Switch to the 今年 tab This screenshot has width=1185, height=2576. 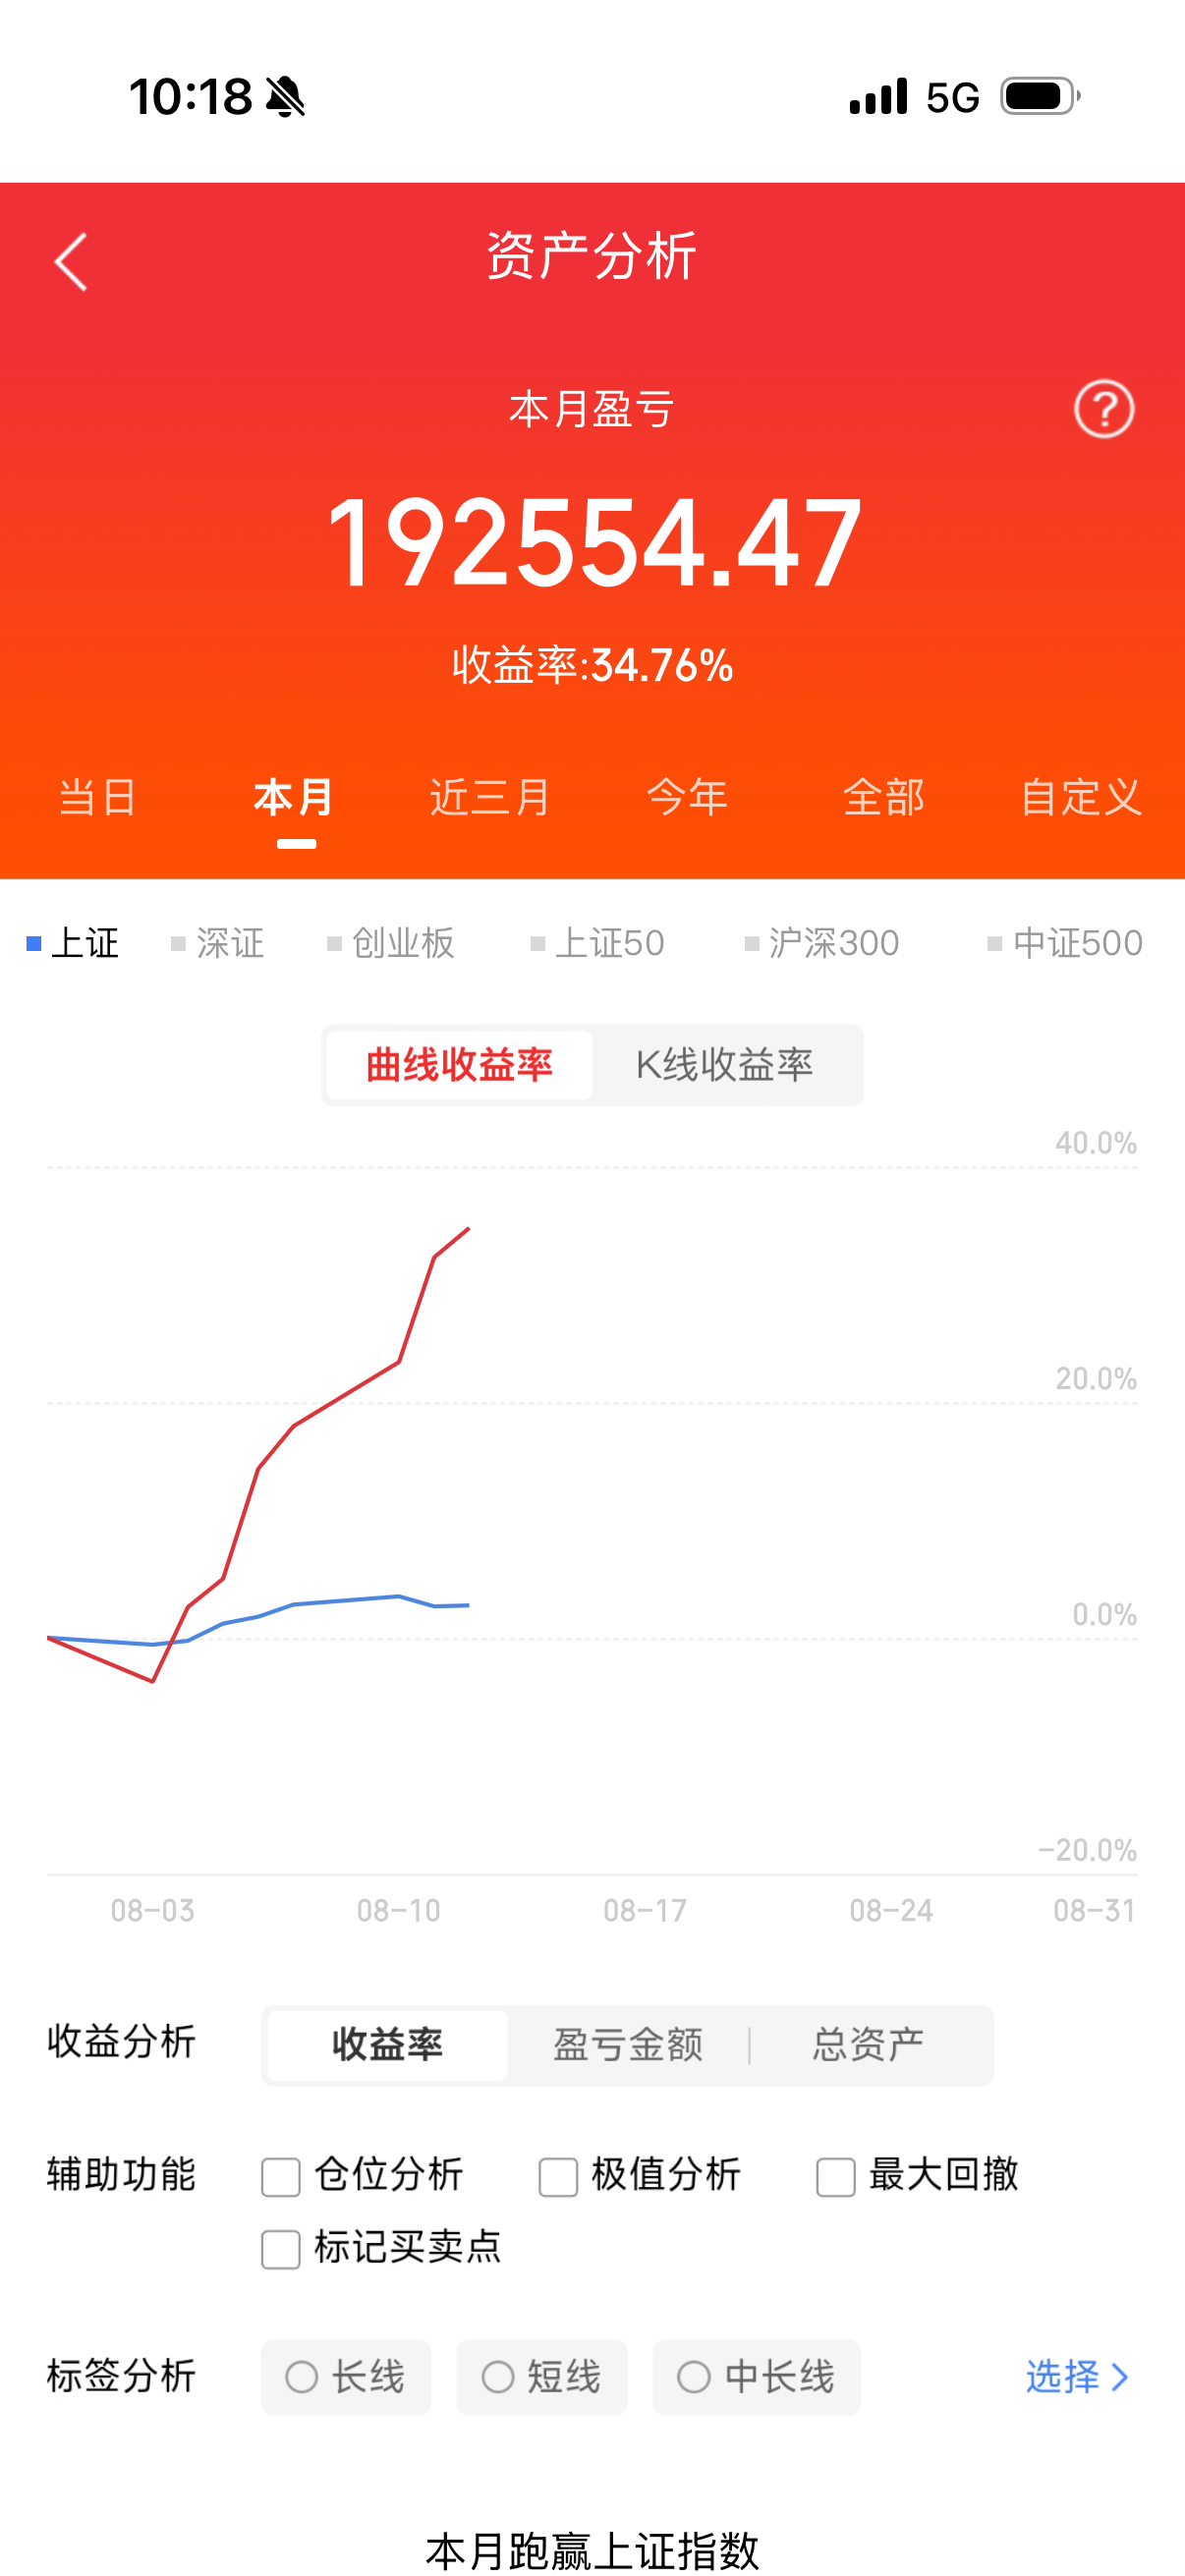687,797
